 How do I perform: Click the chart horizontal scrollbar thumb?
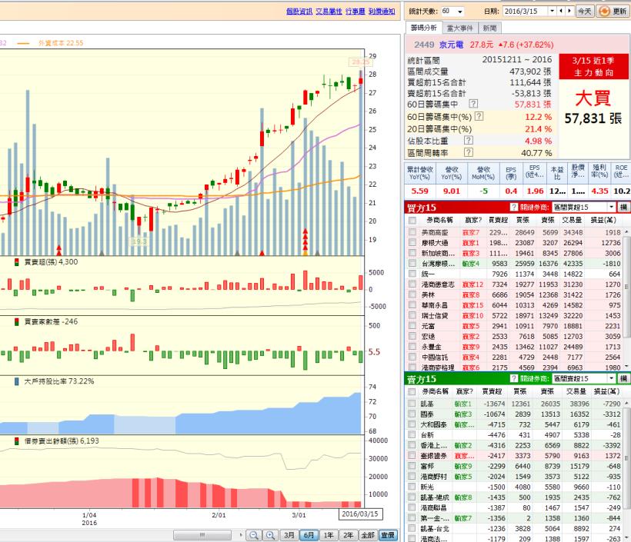tap(203, 534)
